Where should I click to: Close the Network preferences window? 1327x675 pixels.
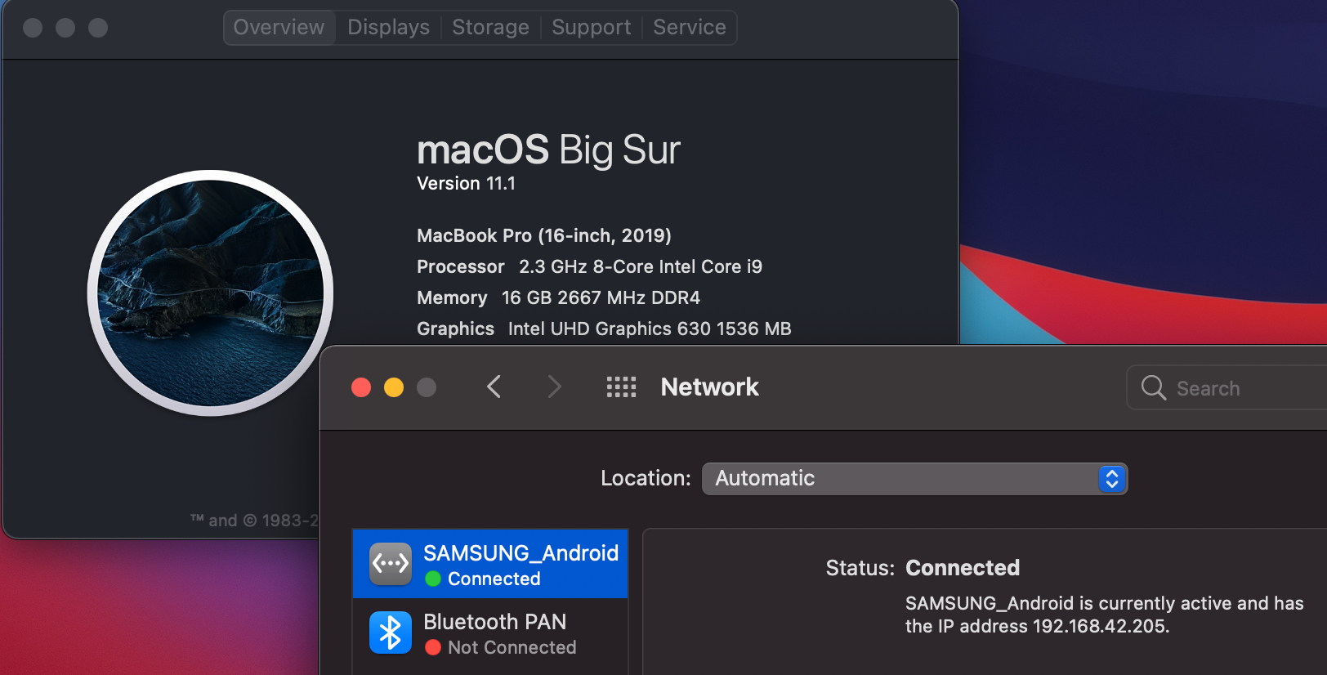pos(361,387)
